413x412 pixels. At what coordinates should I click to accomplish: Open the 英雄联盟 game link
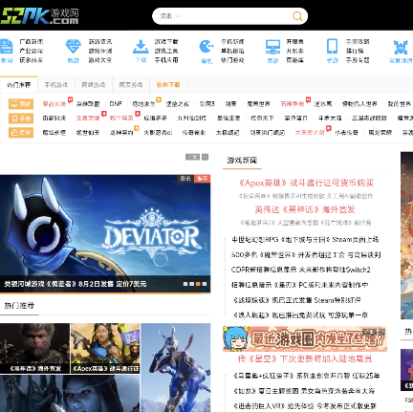(x=88, y=104)
